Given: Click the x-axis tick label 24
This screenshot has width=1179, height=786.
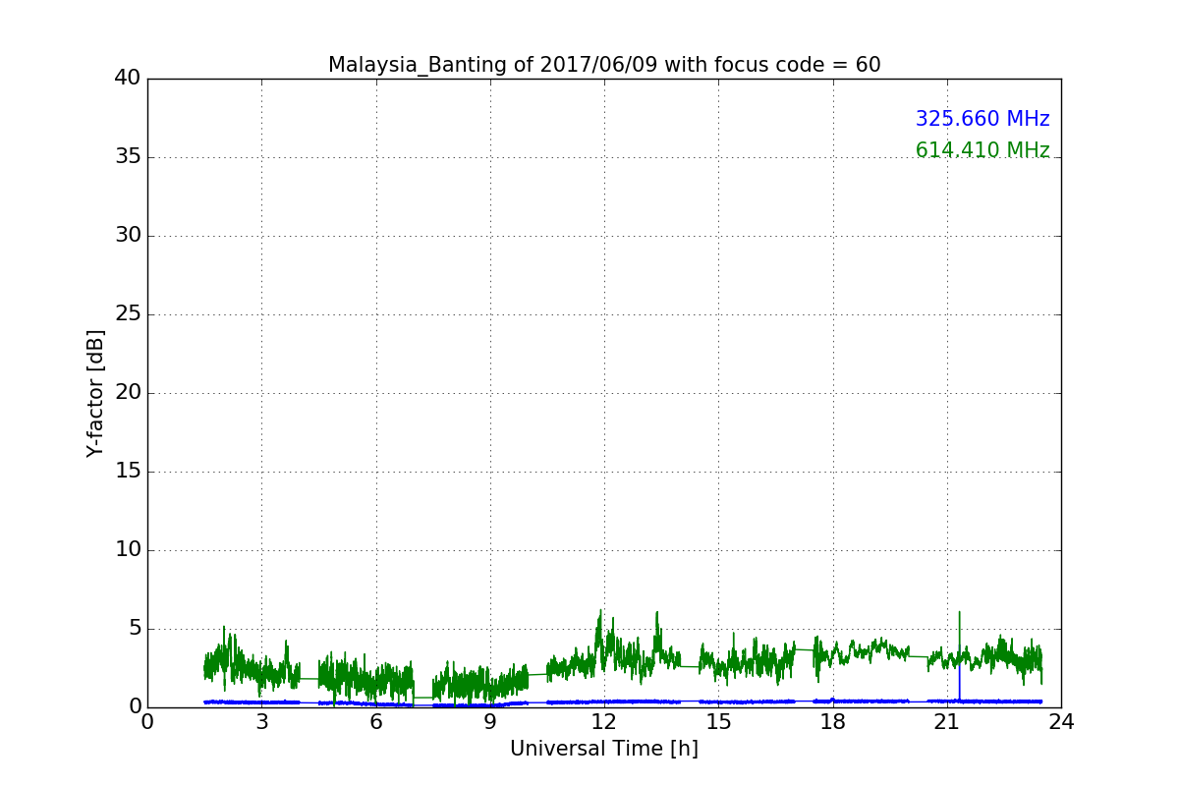Looking at the screenshot, I should (1061, 722).
